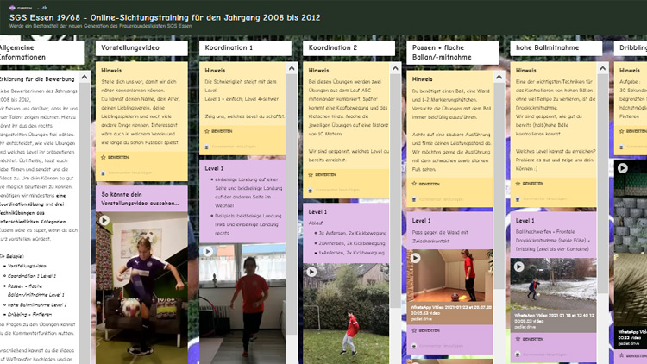The image size is (647, 364).
Task: Click 'Level 1' heading in hohe Ballmitnahme column
Action: click(x=525, y=220)
